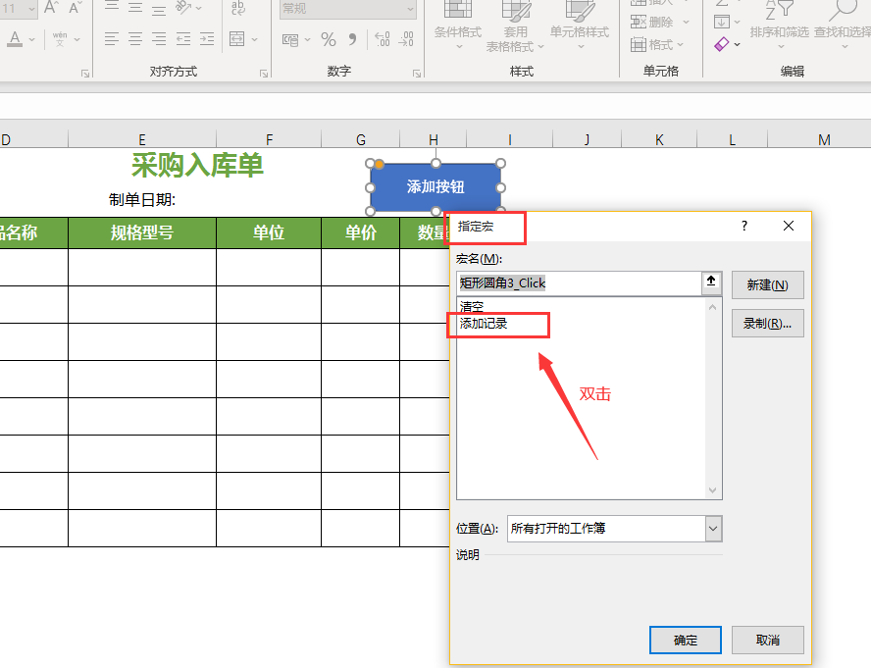Screen dimensions: 871x668
Task: Click the dialog help question mark
Action: [744, 226]
